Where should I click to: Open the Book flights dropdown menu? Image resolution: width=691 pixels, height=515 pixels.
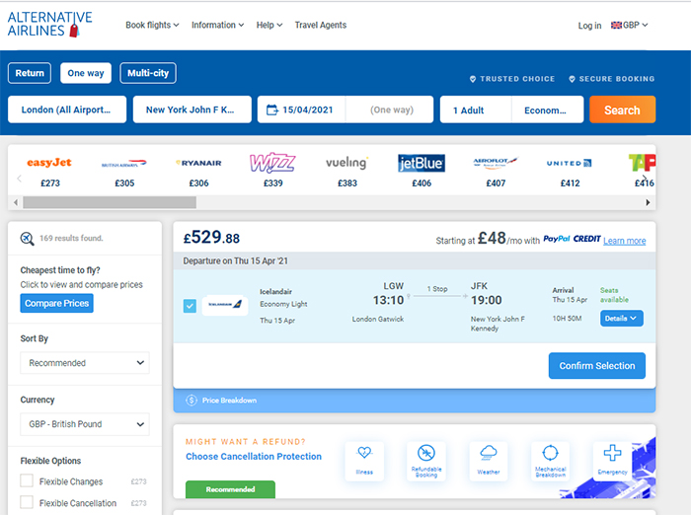click(152, 25)
